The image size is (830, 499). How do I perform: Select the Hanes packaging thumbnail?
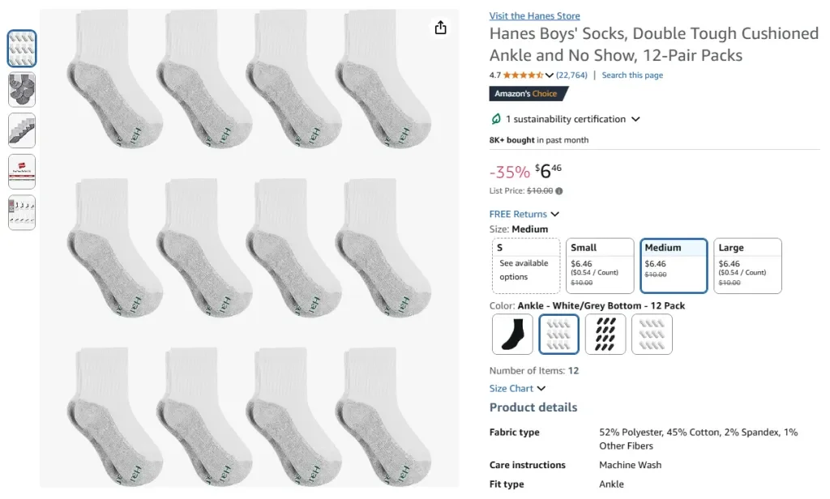(21, 172)
